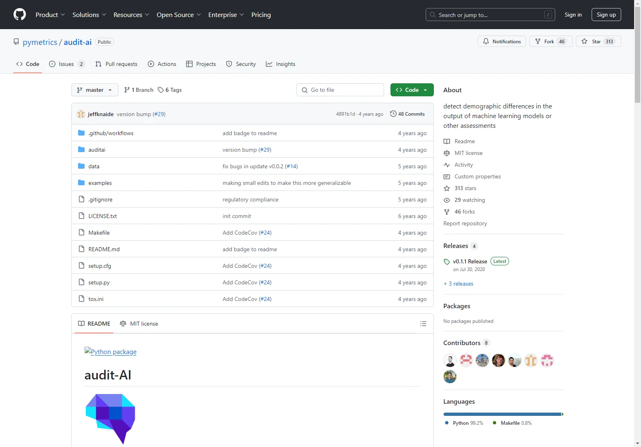Click the Sign up button

coord(606,15)
